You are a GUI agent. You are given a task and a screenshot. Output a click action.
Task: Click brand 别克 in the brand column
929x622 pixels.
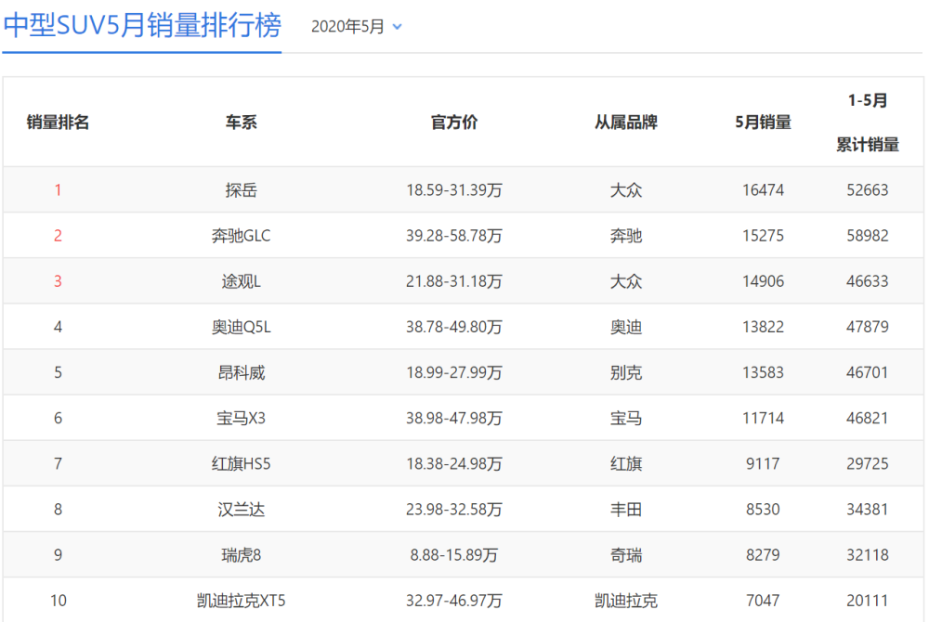626,372
